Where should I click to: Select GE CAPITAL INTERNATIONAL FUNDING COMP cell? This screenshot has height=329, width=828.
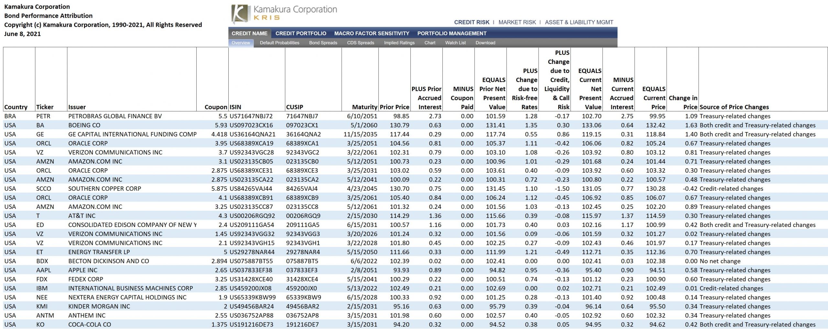(x=132, y=134)
